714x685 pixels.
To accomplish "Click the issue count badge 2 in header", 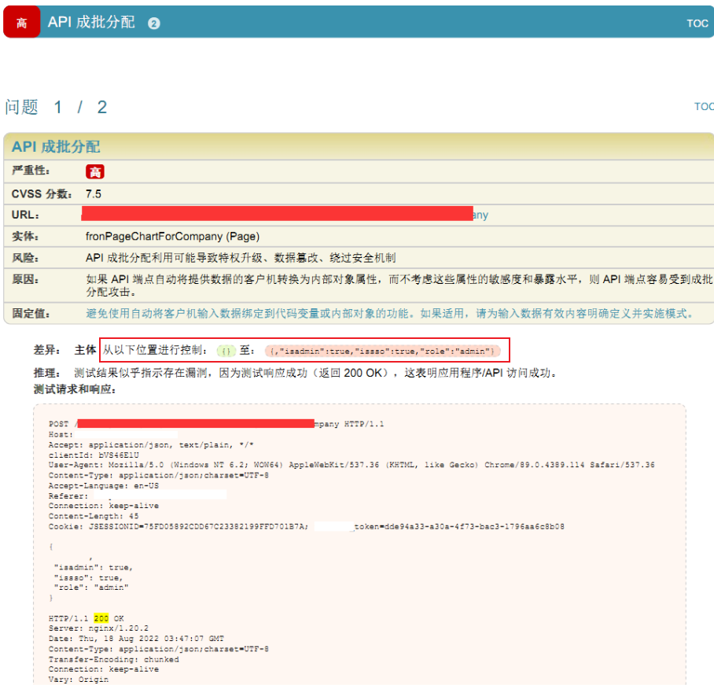I will [154, 24].
